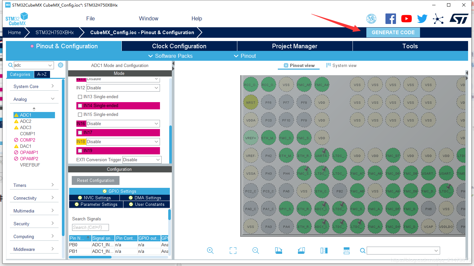Zoom in on the pinout view
The height and width of the screenshot is (266, 474).
tap(210, 251)
